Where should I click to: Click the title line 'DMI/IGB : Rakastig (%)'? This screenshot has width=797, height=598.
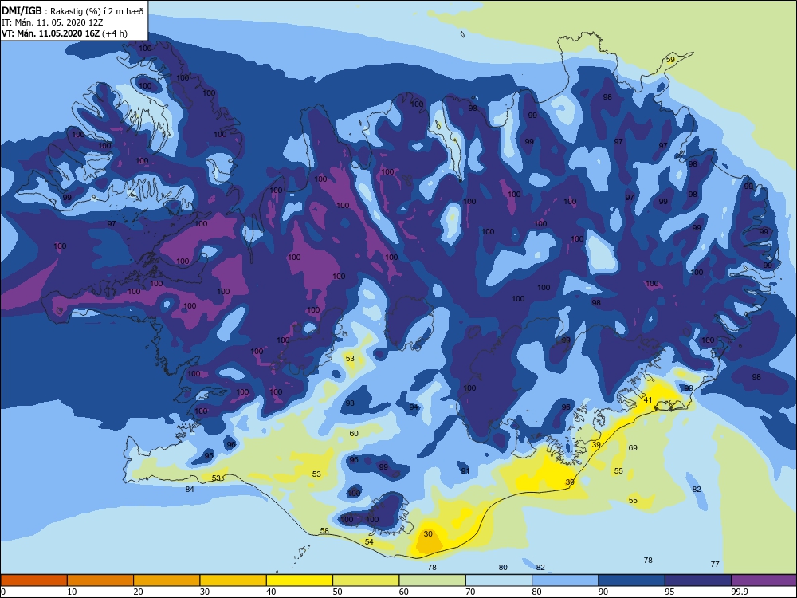tap(73, 10)
